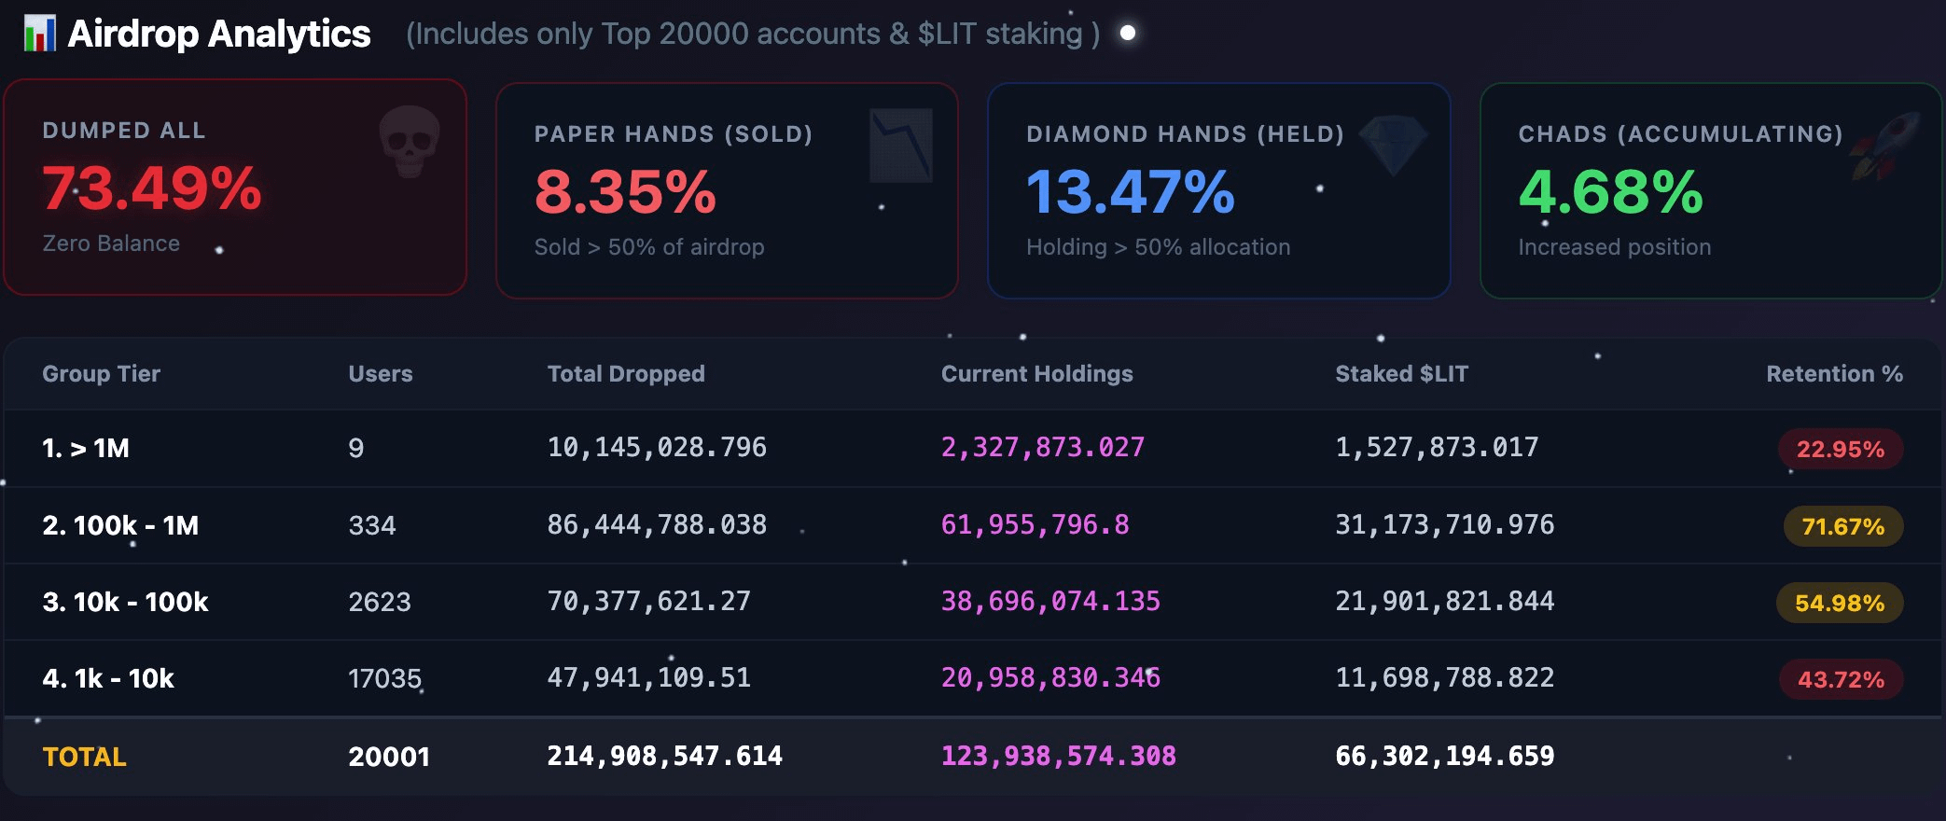
Task: Click the falling chart icon on Paper Hands card
Action: pos(900,146)
